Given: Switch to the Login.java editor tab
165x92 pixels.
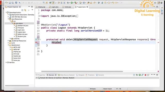Looking at the screenshot, I should [55, 7].
